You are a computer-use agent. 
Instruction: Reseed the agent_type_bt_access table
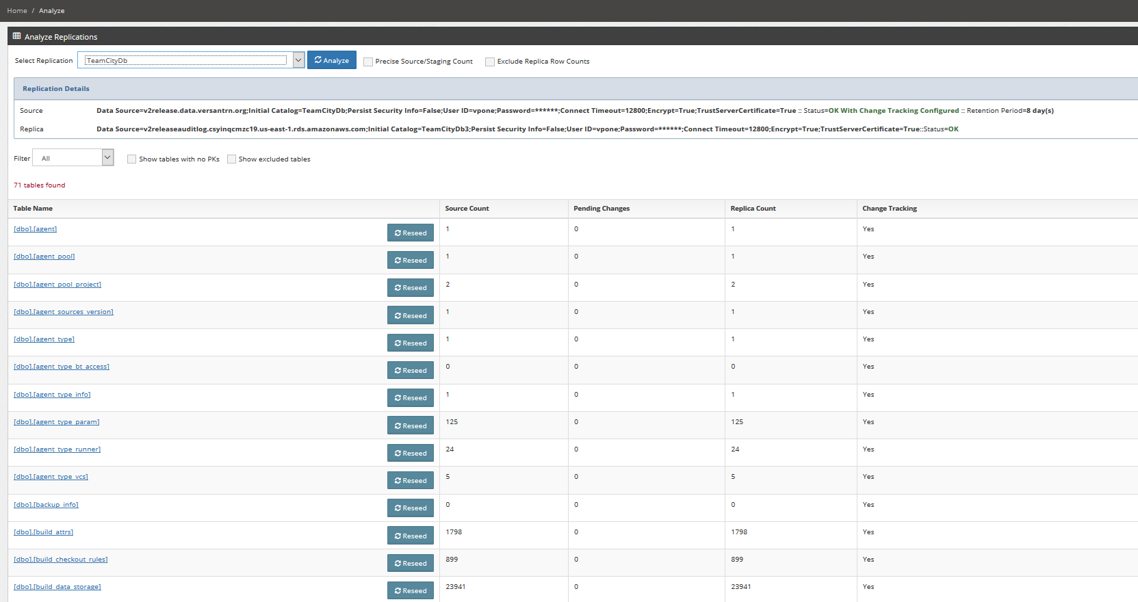pyautogui.click(x=411, y=370)
